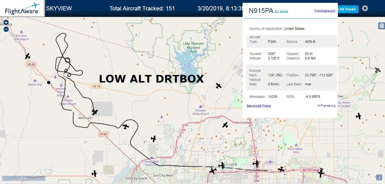Open the settings gear in the header
The height and width of the screenshot is (184, 385).
click(x=365, y=8)
